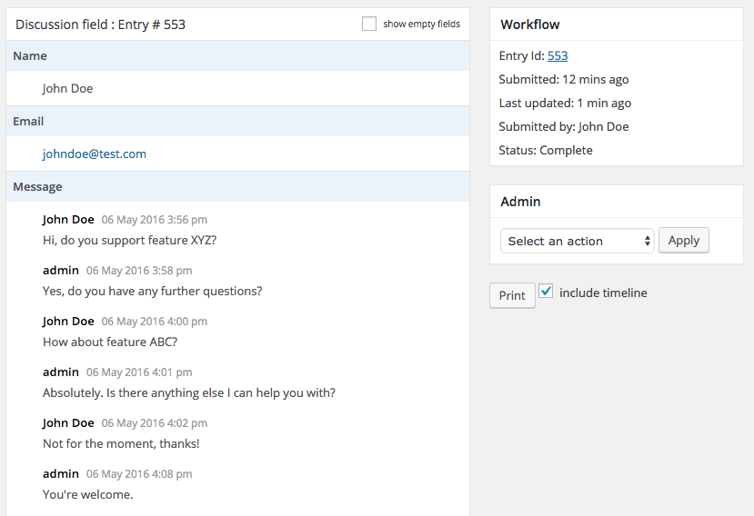Select the Email field label row
754x516 pixels.
[237, 122]
